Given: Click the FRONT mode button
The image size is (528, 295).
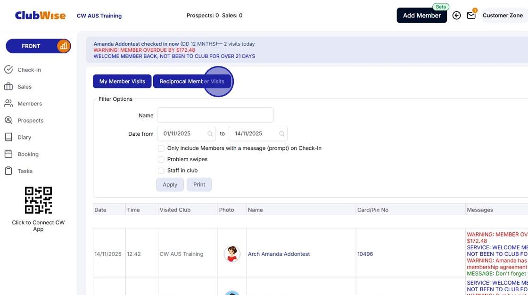Looking at the screenshot, I should [31, 46].
